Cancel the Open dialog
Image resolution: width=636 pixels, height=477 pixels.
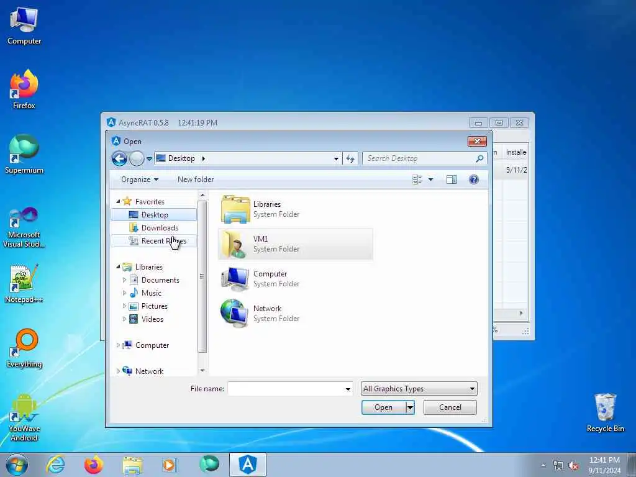pyautogui.click(x=450, y=407)
